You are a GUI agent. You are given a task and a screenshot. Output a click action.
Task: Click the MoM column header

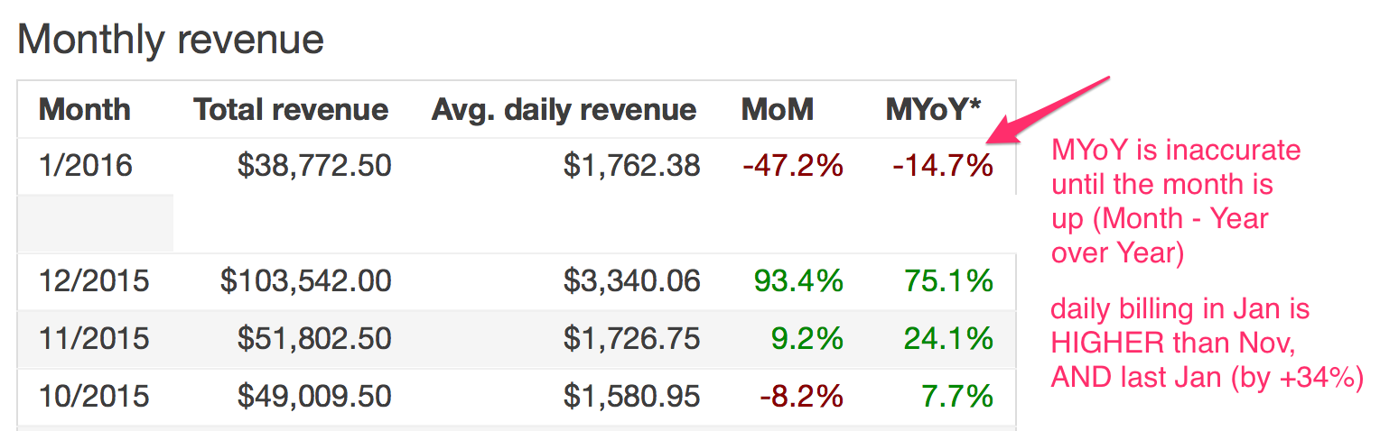tap(777, 110)
